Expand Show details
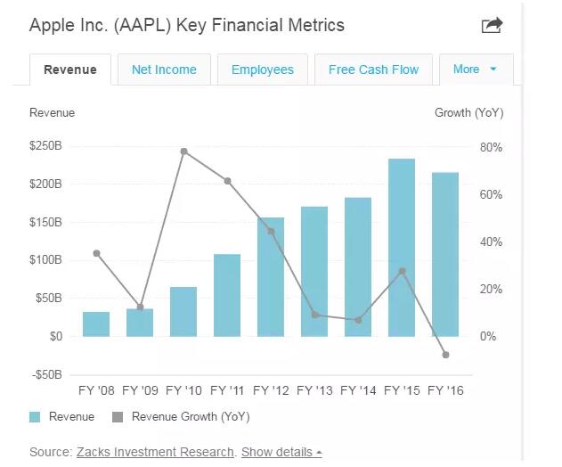 pos(281,452)
